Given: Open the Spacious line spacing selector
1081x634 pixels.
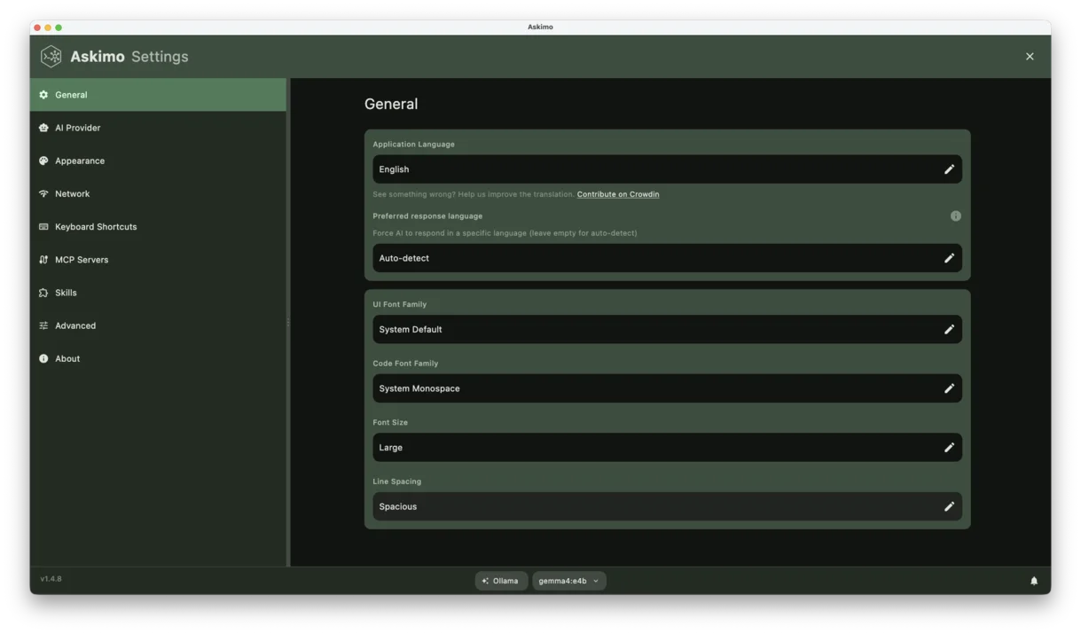Looking at the screenshot, I should click(667, 506).
